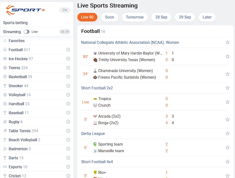Expand the Table Tennis category arrow
The image size is (235, 178).
68,131
